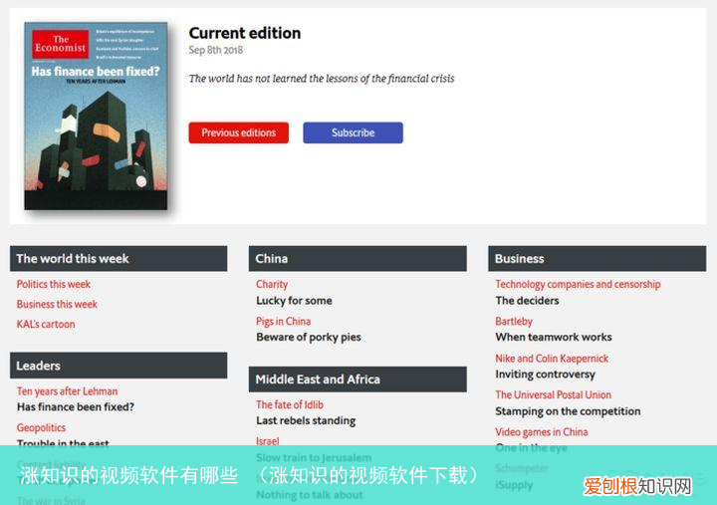The image size is (717, 505).
Task: Open the Previous editions button
Action: point(238,132)
